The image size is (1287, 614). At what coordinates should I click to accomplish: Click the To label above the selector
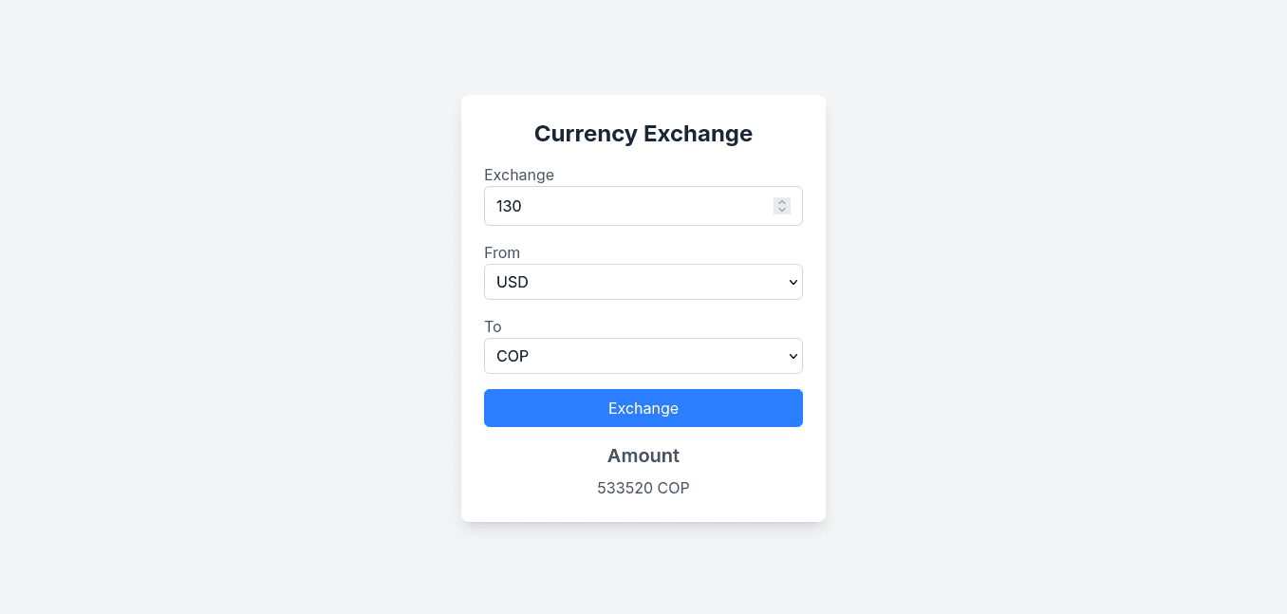pos(493,326)
